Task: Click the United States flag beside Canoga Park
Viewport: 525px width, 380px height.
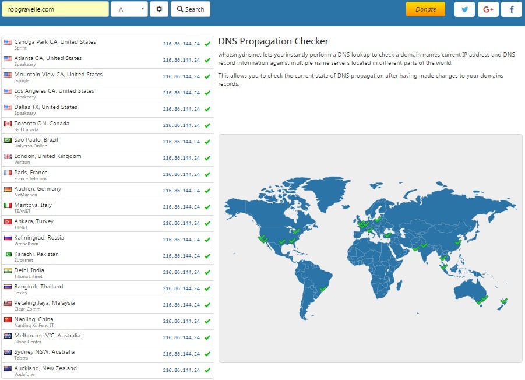Action: [x=6, y=41]
